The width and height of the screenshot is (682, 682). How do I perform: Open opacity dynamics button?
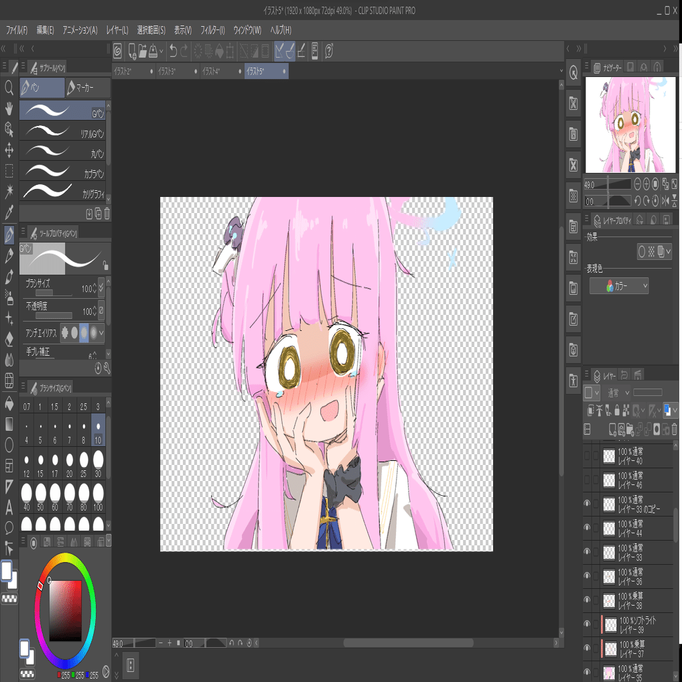pos(101,310)
